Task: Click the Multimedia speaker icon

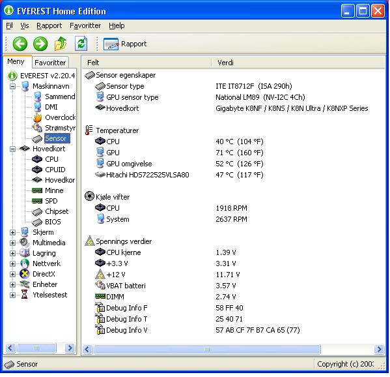Action: [x=25, y=243]
